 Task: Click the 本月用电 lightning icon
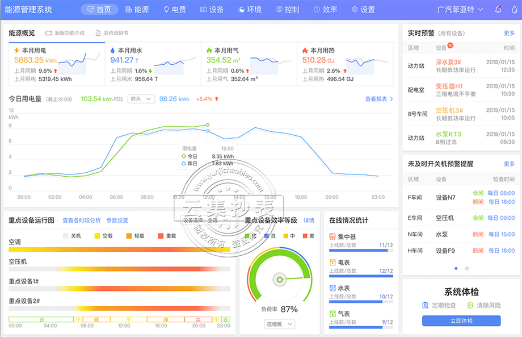tap(16, 50)
